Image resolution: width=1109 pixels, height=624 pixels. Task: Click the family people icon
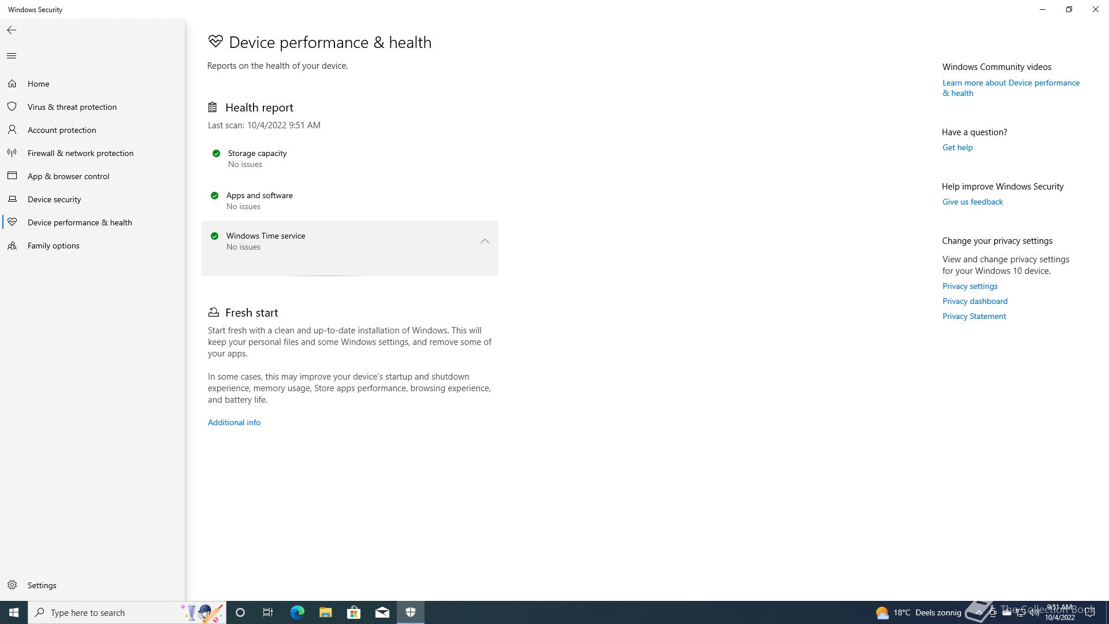pyautogui.click(x=12, y=246)
